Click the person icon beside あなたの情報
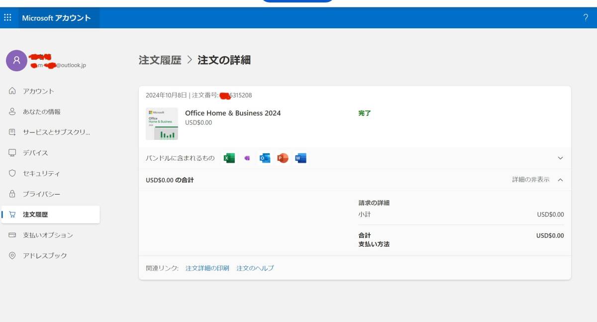Screen dimensions: 597x322 coord(12,111)
